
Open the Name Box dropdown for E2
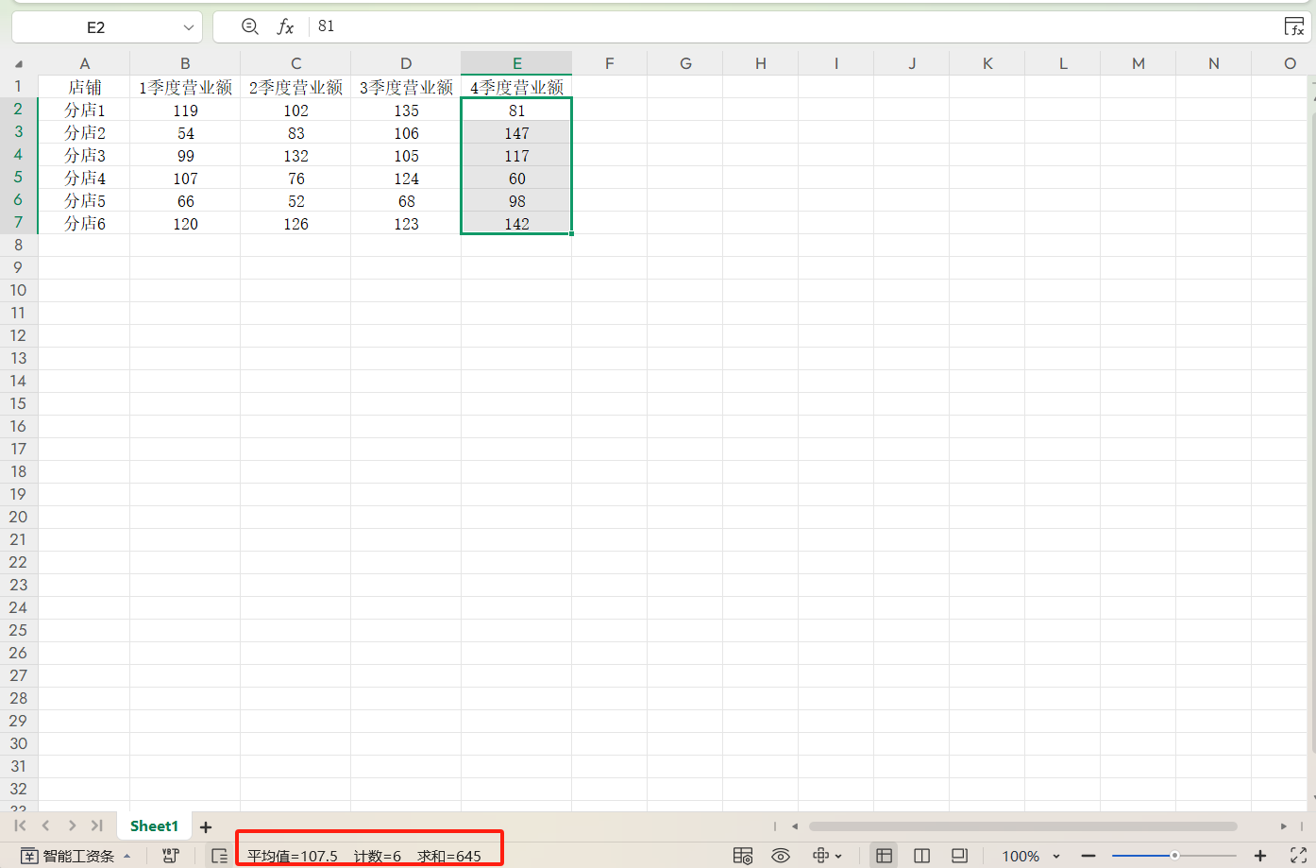(x=189, y=27)
